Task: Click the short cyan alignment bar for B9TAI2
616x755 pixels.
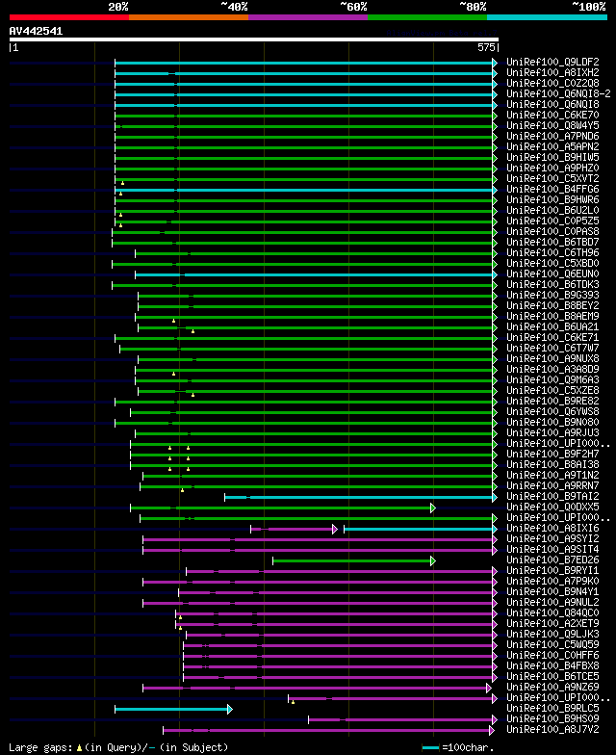Action: point(360,497)
